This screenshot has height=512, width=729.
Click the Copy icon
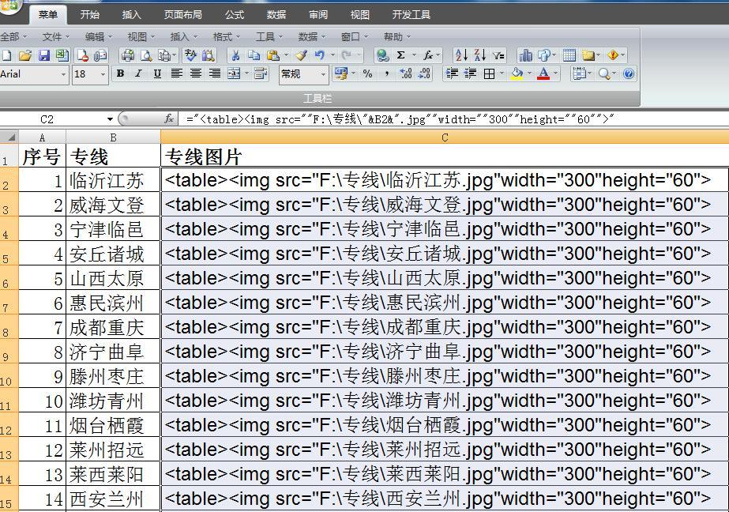[x=254, y=55]
